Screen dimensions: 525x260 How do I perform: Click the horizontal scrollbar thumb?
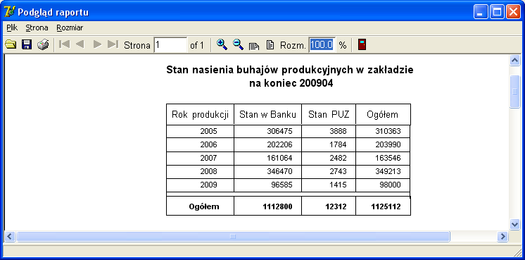tap(233, 237)
